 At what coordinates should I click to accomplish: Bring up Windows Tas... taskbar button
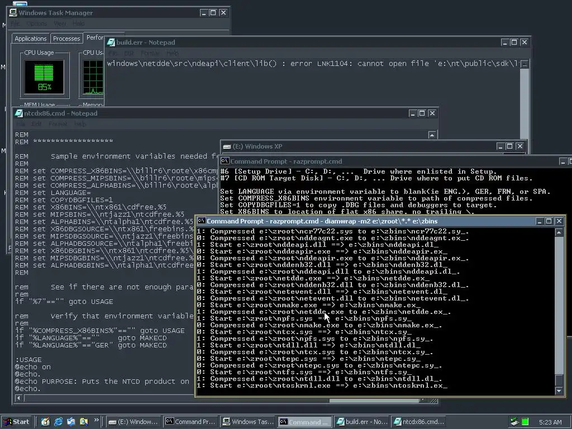tap(248, 422)
